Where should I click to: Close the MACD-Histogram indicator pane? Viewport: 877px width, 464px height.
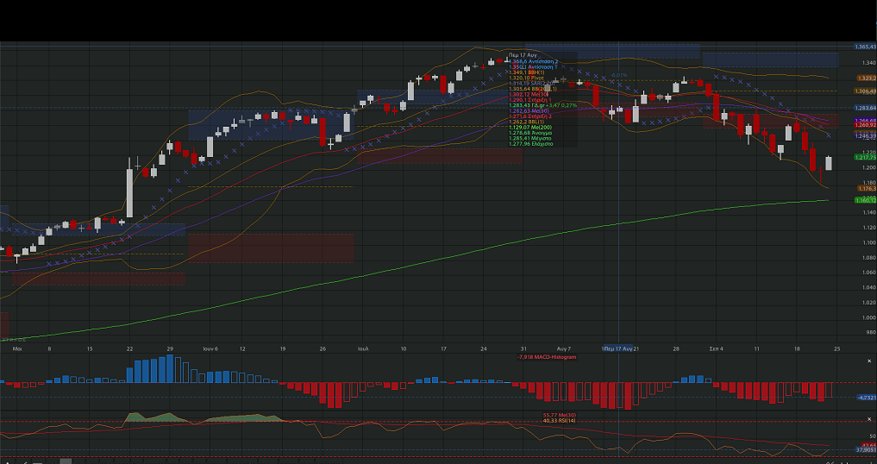click(x=870, y=361)
